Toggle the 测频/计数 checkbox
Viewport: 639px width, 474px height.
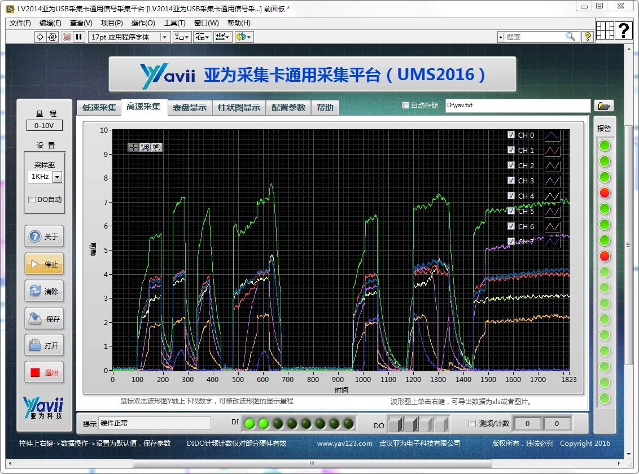(x=472, y=424)
